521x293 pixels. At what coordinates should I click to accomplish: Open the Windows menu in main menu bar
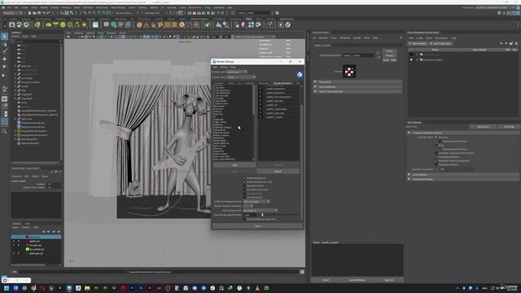tap(66, 7)
